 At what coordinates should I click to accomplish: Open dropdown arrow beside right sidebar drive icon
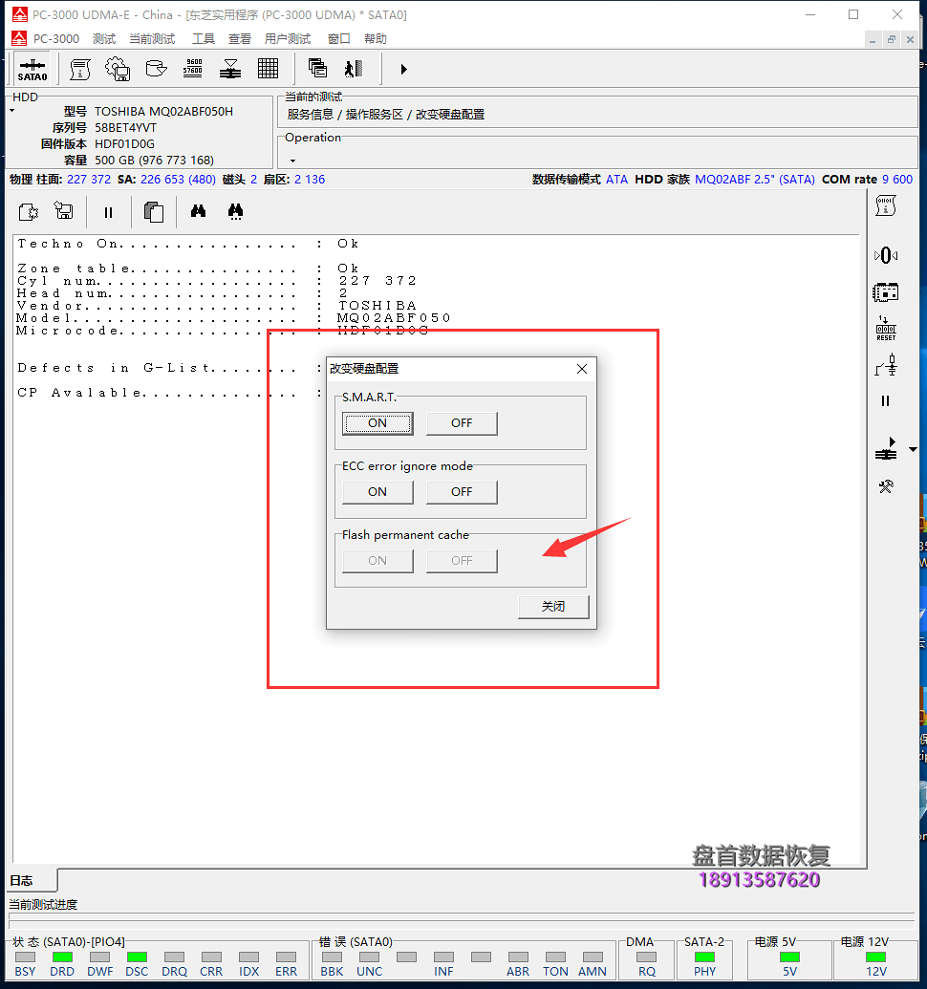(x=913, y=450)
